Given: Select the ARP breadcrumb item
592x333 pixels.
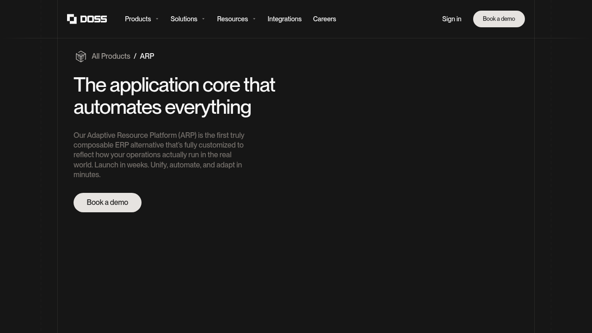Looking at the screenshot, I should 147,56.
